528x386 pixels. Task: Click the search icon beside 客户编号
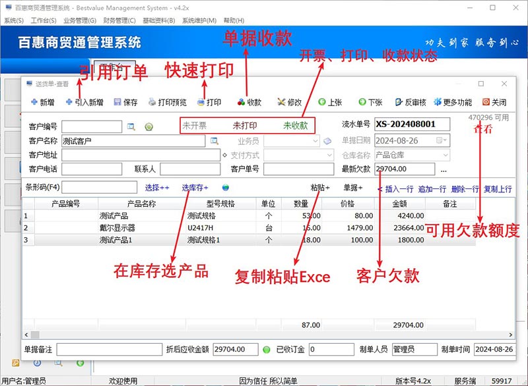[131, 126]
